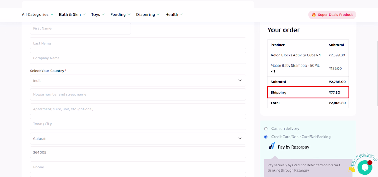Click the Razorpay logo icon

(x=272, y=146)
